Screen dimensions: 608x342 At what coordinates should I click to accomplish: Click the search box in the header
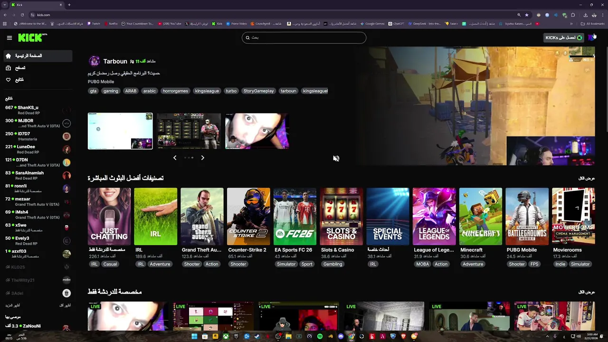click(x=304, y=38)
